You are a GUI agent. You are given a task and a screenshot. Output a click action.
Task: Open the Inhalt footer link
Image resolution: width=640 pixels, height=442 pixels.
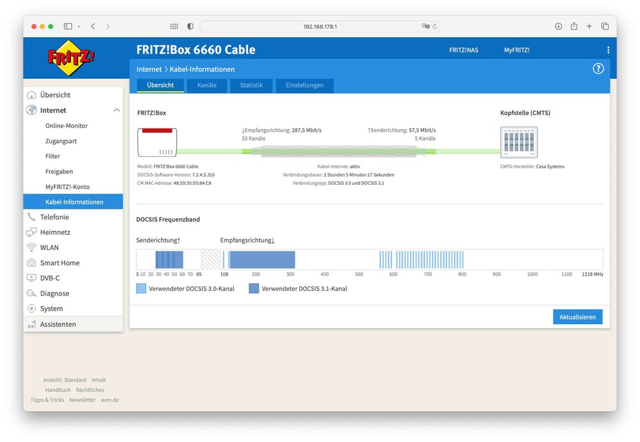pos(99,380)
